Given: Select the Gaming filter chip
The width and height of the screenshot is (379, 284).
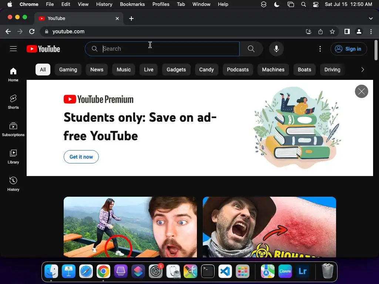Looking at the screenshot, I should (68, 70).
